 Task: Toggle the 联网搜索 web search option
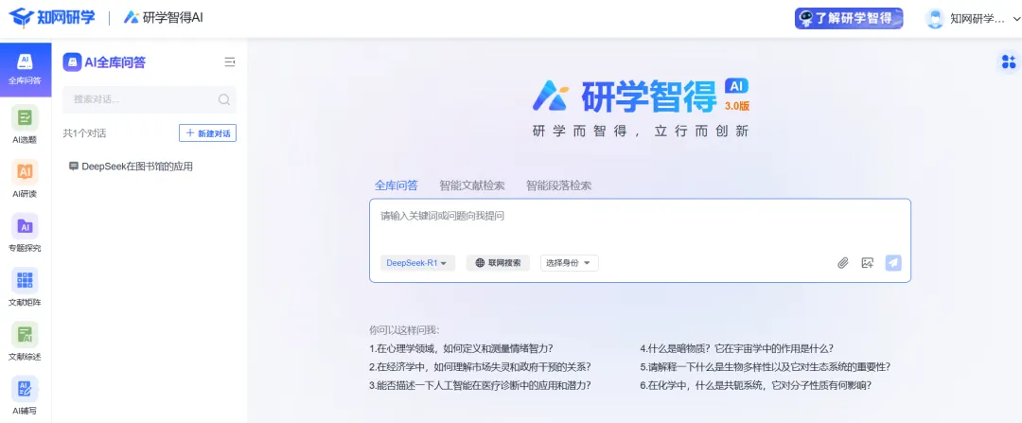click(498, 263)
